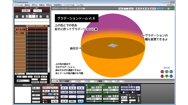Go to previous keyframe arrow button

pos(23,17)
